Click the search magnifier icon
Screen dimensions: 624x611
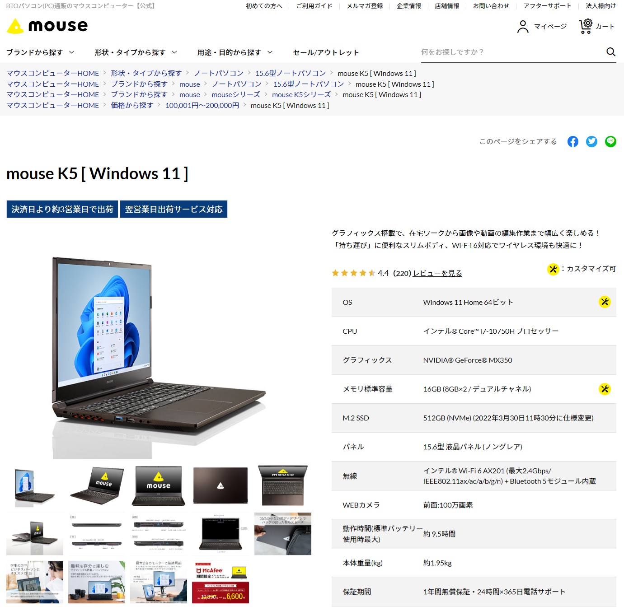click(610, 52)
